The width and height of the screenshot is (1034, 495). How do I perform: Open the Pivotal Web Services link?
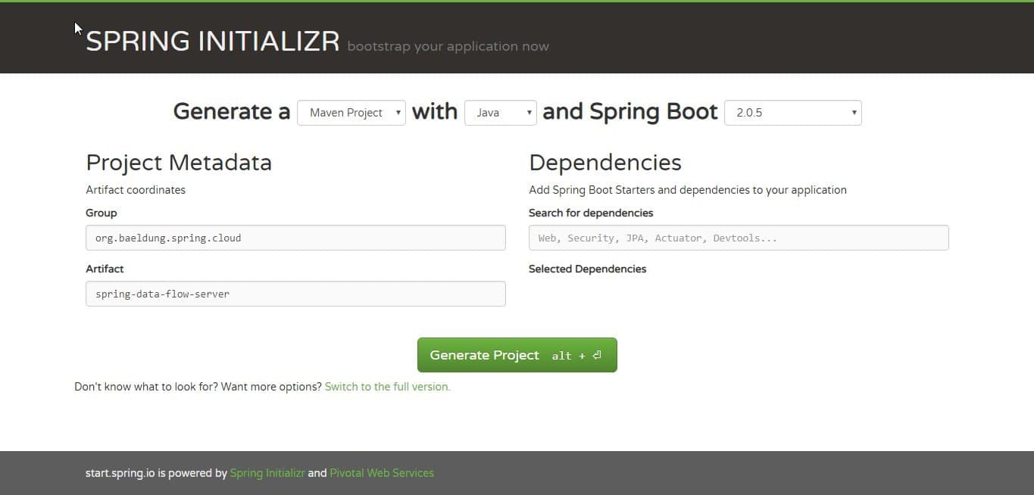pos(382,473)
